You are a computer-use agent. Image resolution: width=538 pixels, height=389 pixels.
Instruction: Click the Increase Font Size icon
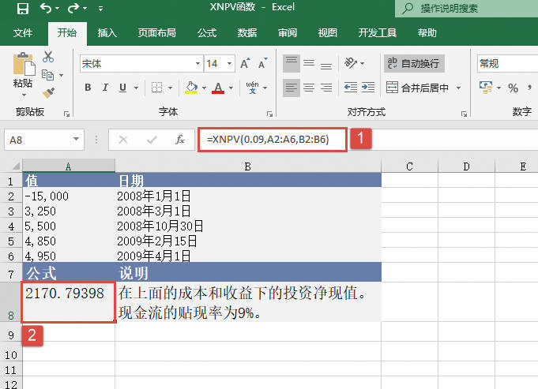coord(244,63)
